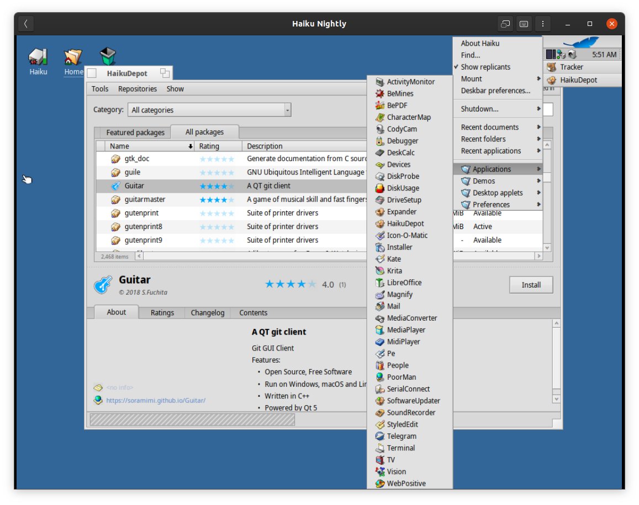Launch Vision from Applications menu
This screenshot has height=505, width=639.
[x=410, y=471]
